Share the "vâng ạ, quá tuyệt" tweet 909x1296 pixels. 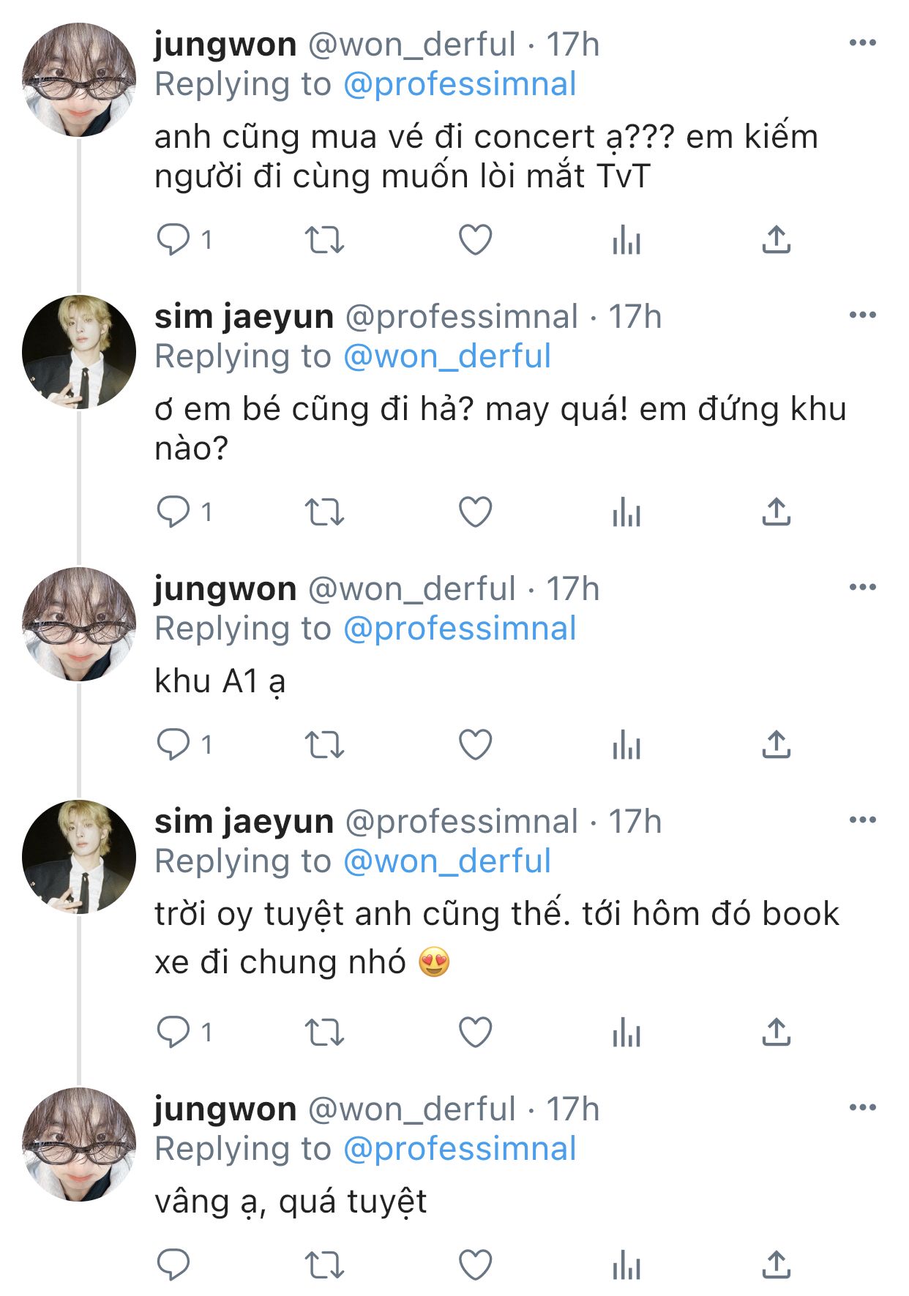click(x=777, y=1265)
